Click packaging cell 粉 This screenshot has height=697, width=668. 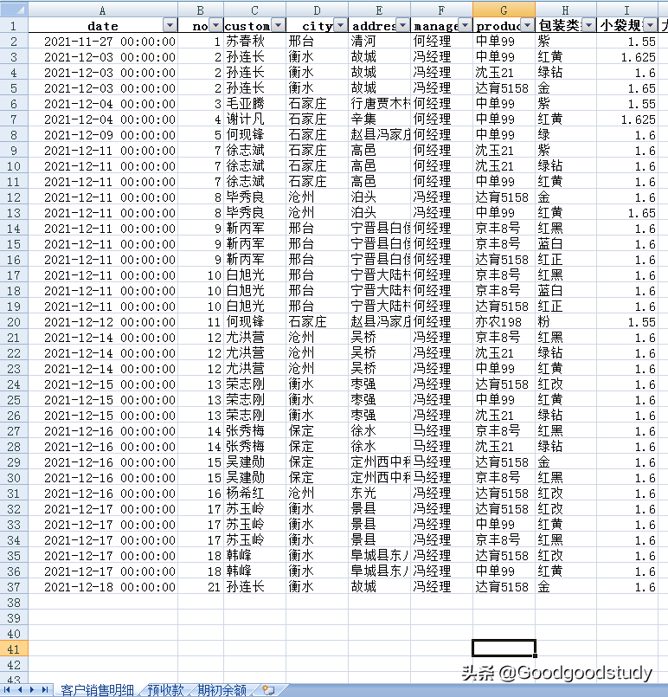pyautogui.click(x=566, y=322)
